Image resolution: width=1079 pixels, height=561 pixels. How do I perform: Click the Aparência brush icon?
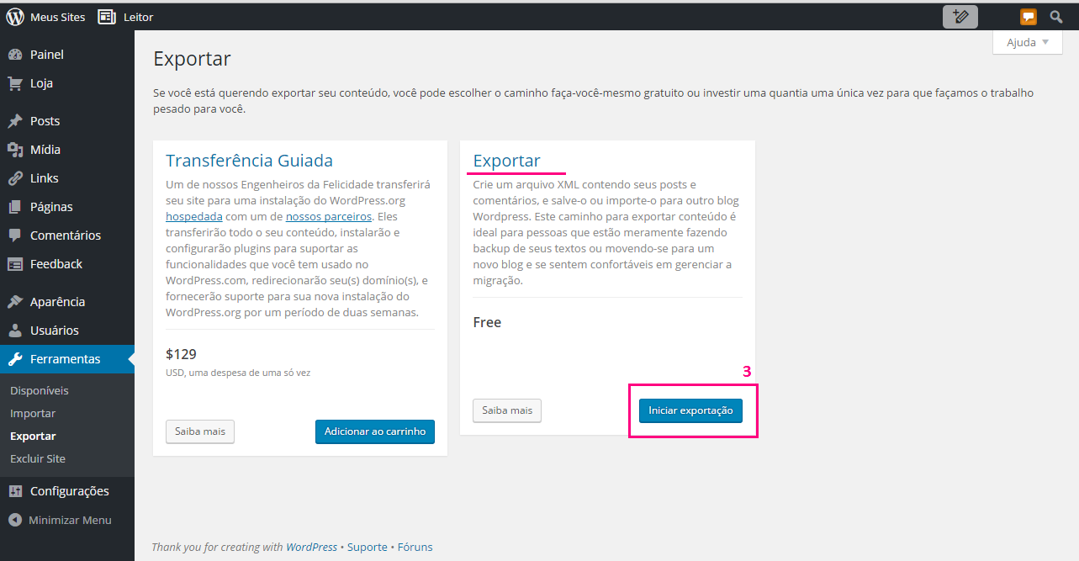click(x=15, y=302)
